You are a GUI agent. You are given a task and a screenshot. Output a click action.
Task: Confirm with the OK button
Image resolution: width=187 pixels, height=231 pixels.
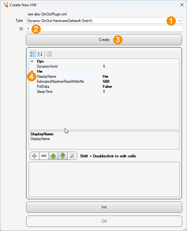pos(104,221)
